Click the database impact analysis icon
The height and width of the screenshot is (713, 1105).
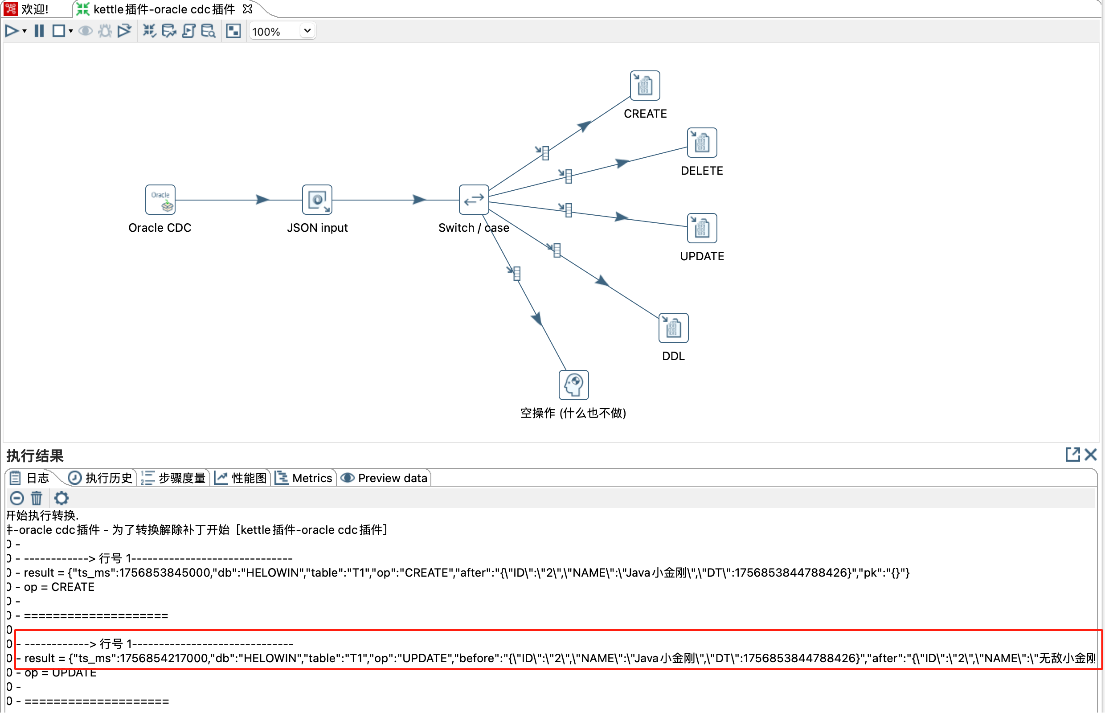click(x=169, y=31)
